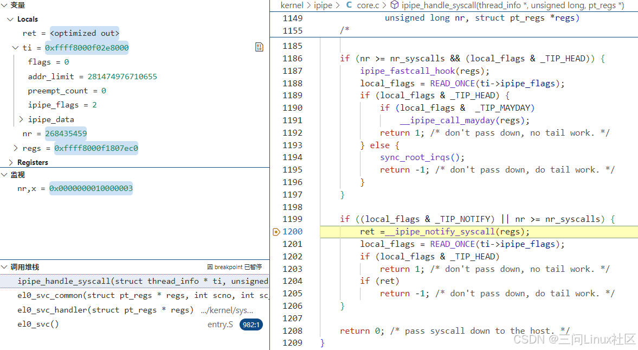Select the addr_limit variable row

point(134,77)
